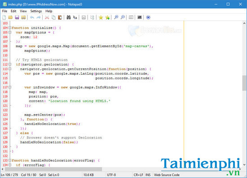The image size is (247, 178).
Task: Open the Edit menu
Action: coord(13,11)
